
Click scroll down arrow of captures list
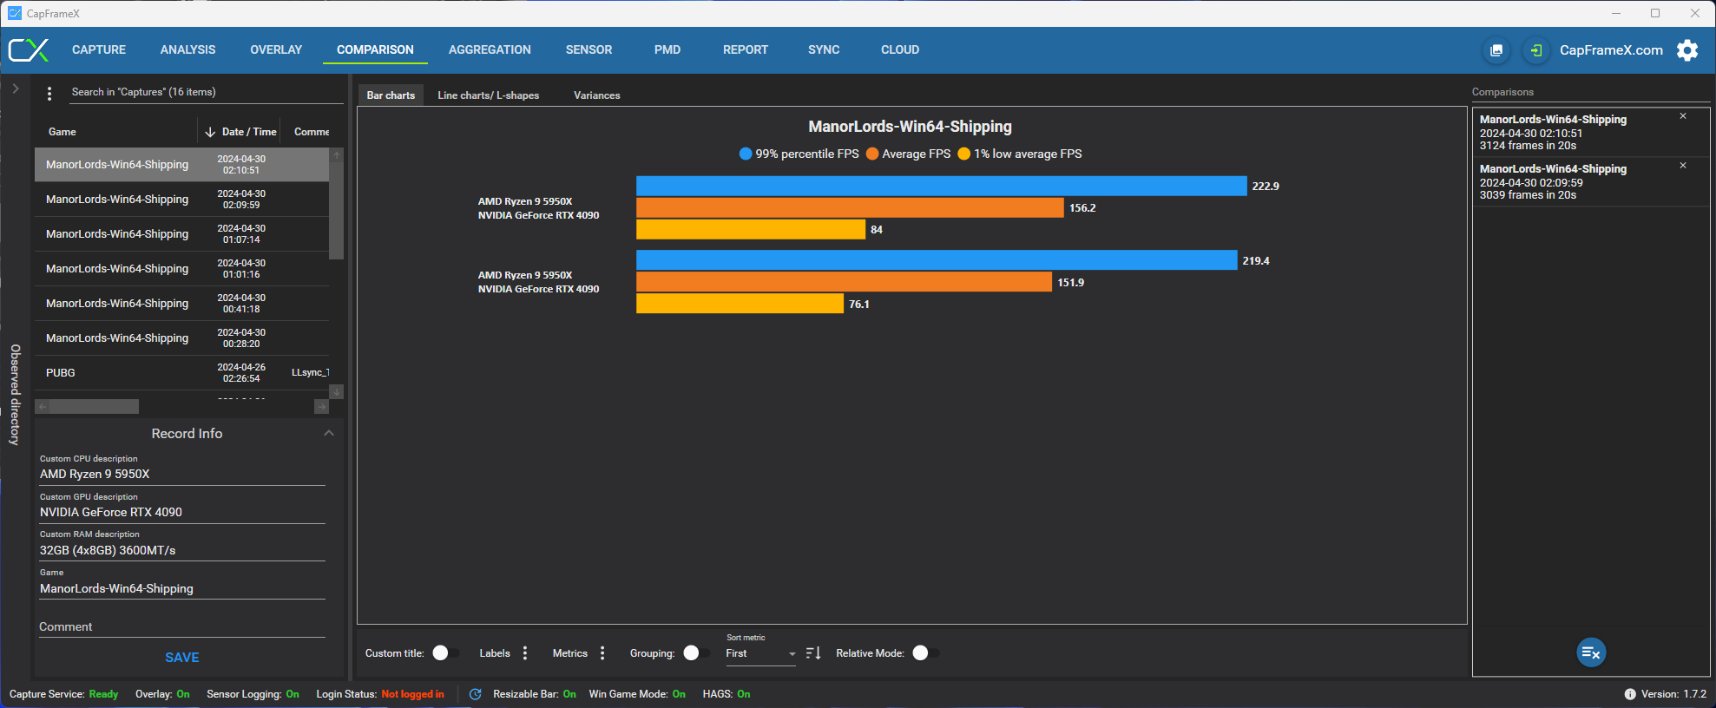click(x=336, y=391)
